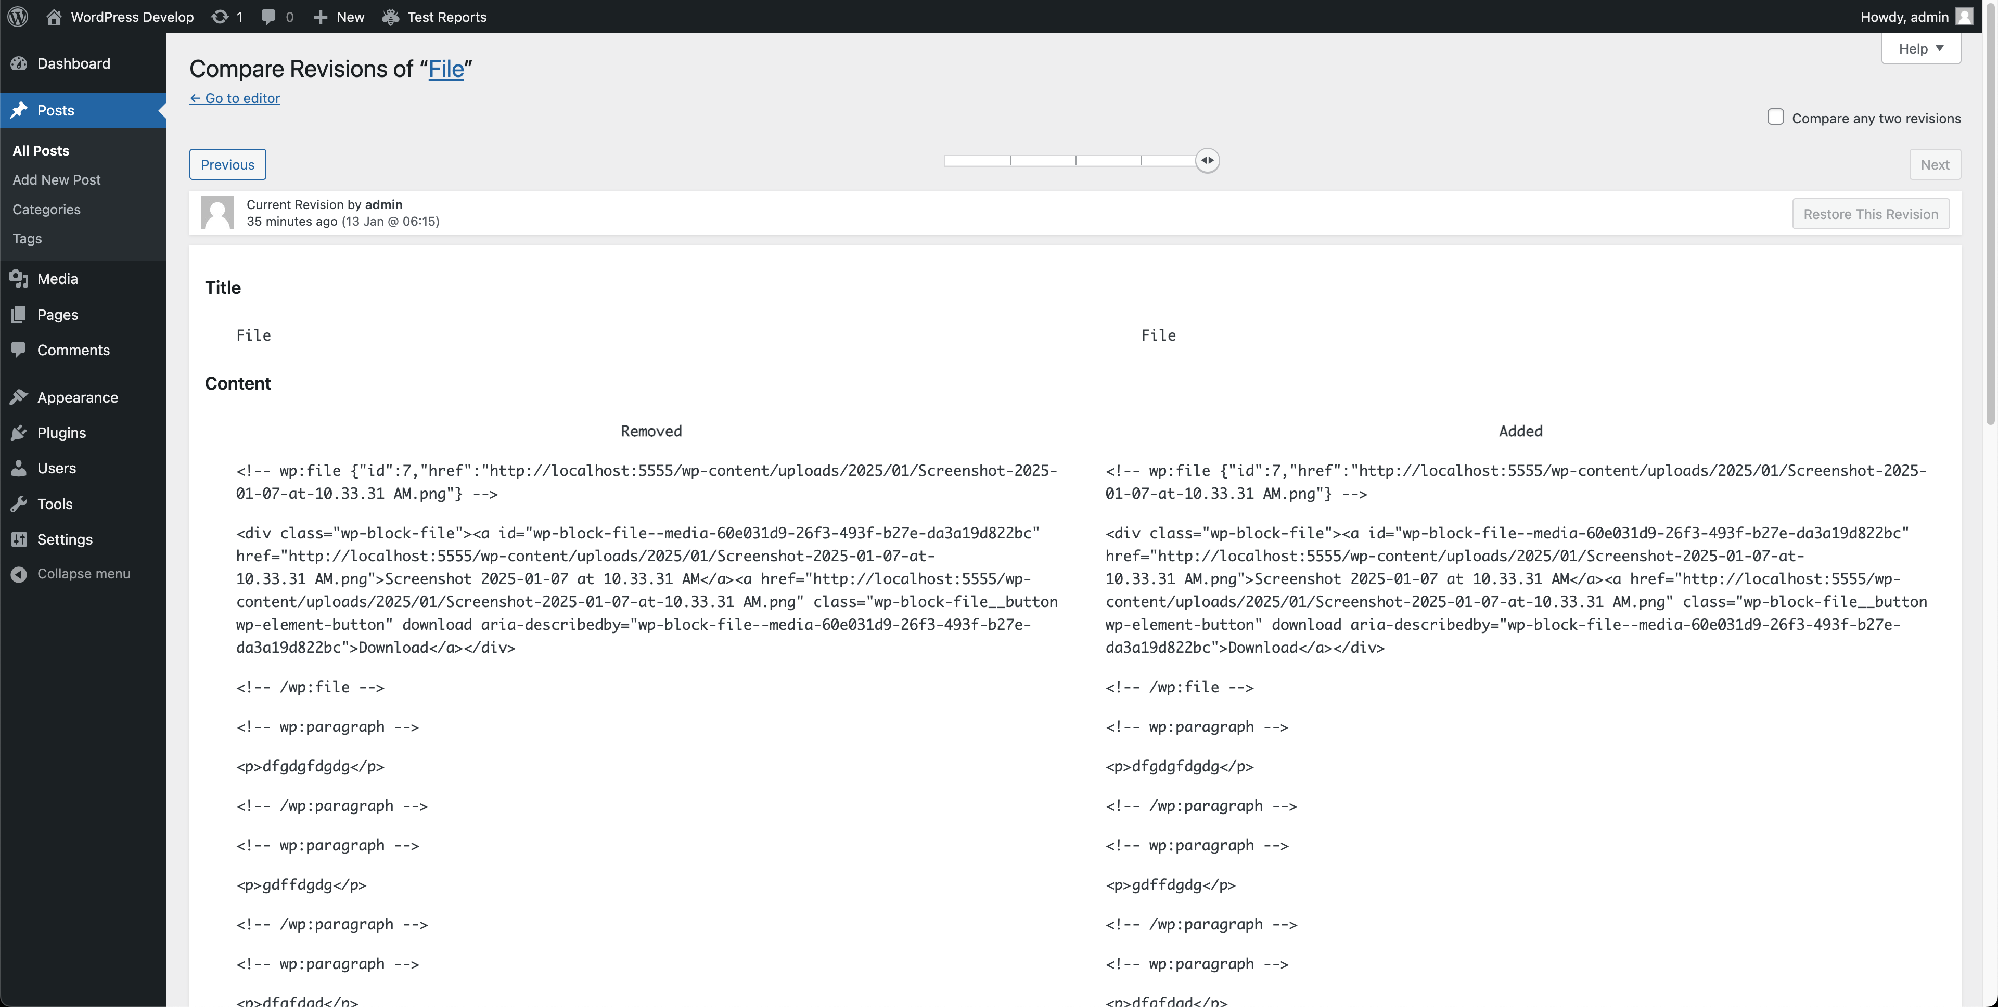Click the WordPress logo icon

pyautogui.click(x=18, y=16)
